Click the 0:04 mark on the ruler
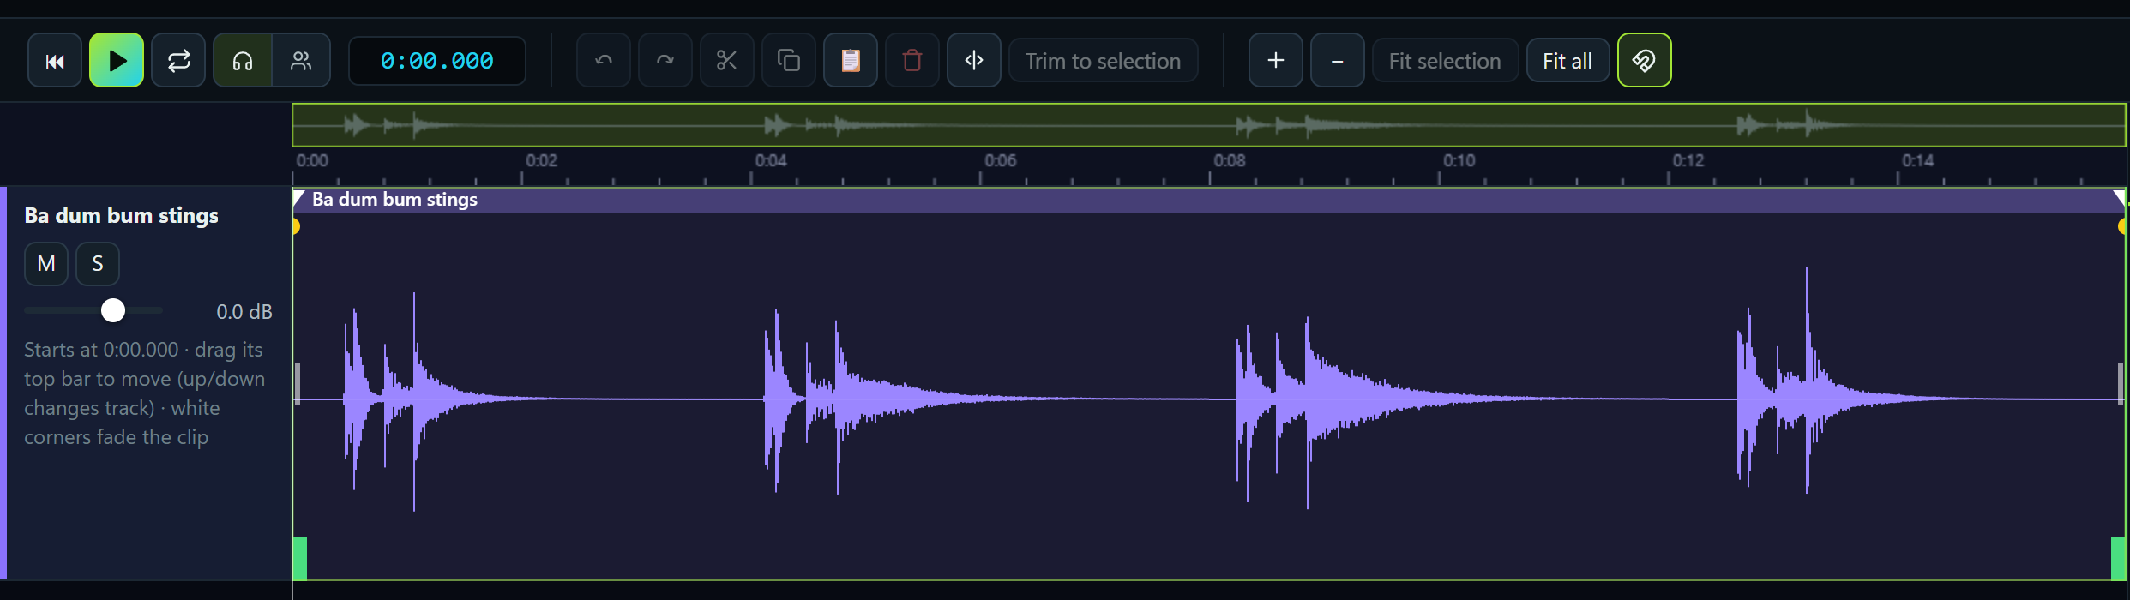Screen dimensions: 2130x600 pyautogui.click(x=771, y=160)
